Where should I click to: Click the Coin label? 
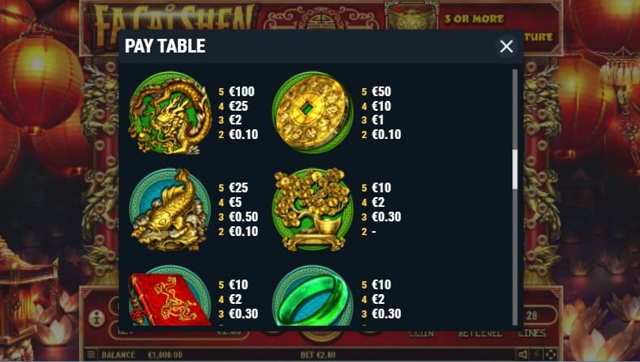click(421, 334)
